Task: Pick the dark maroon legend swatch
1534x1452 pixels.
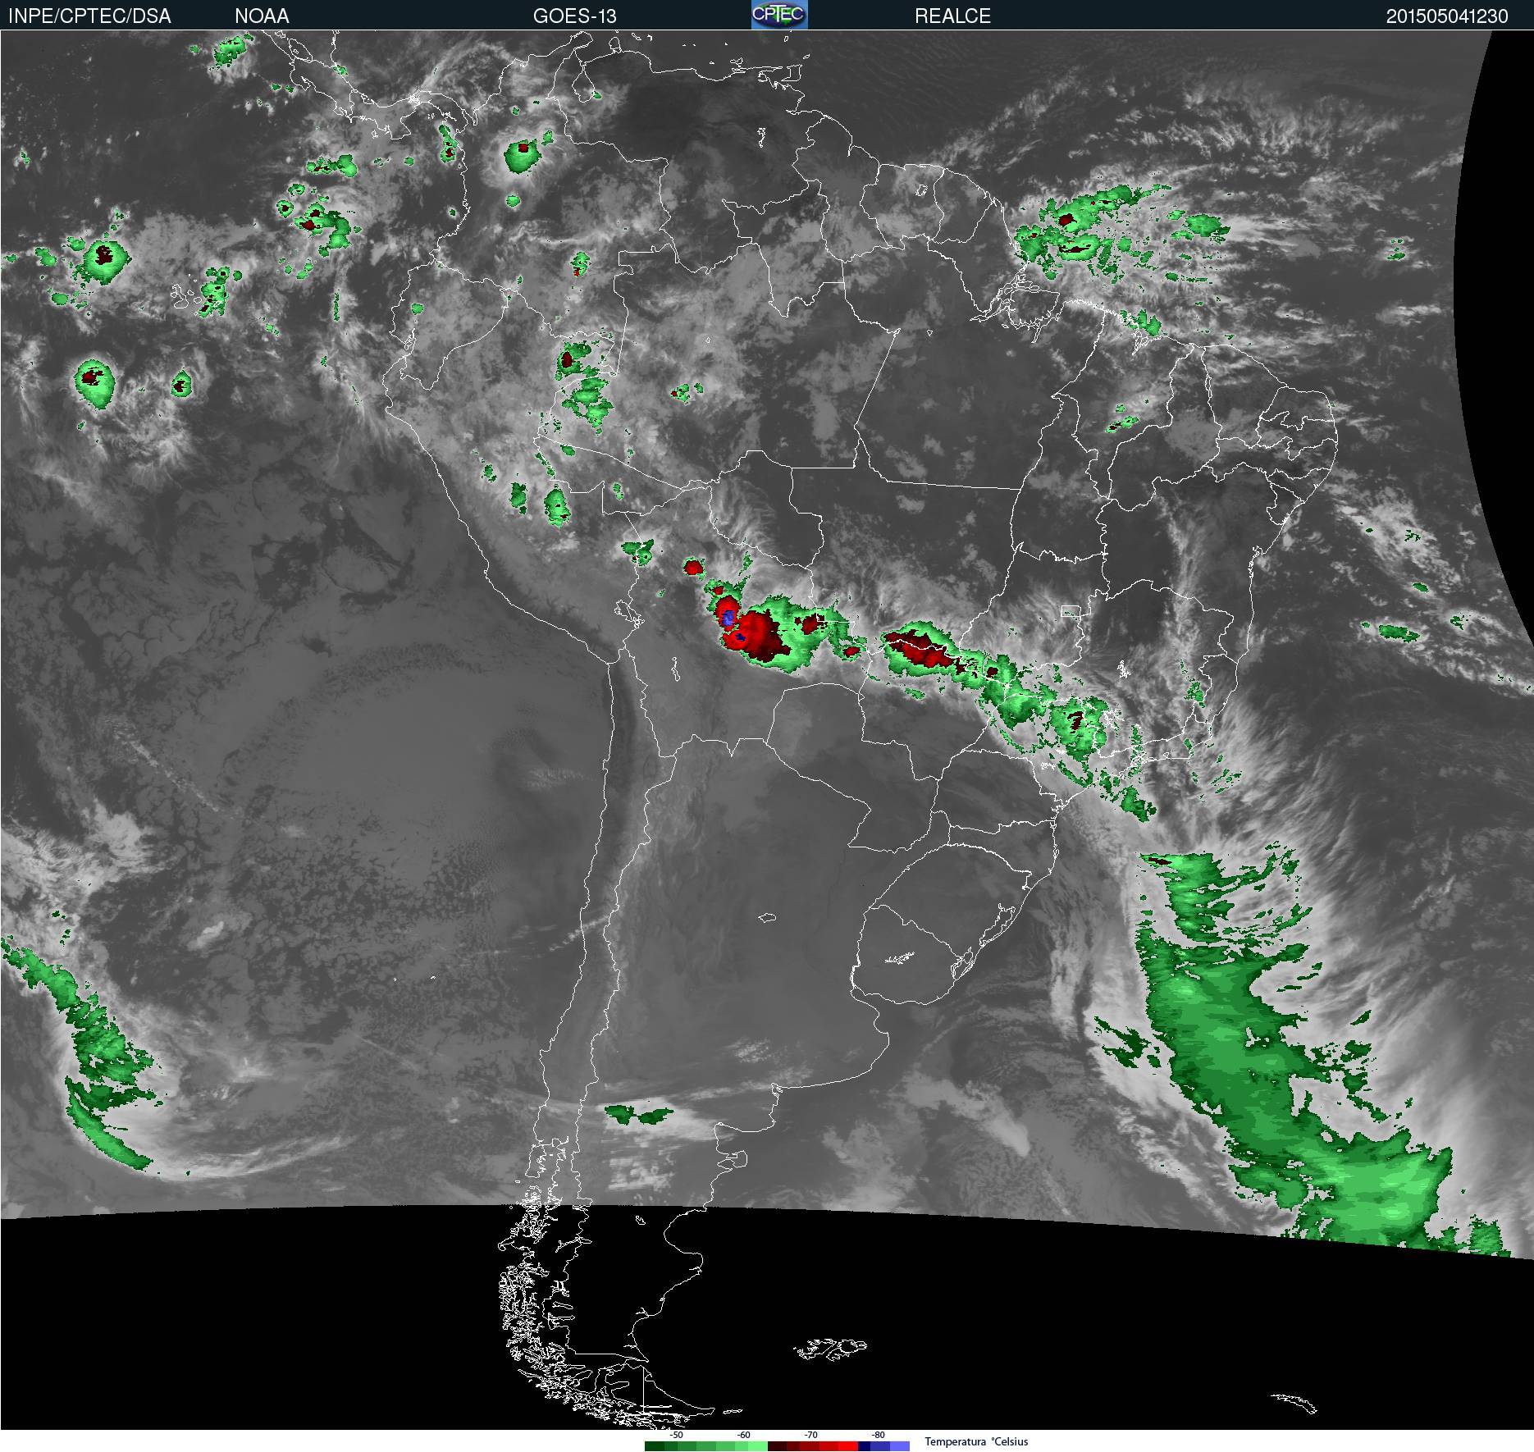Action: click(777, 1446)
